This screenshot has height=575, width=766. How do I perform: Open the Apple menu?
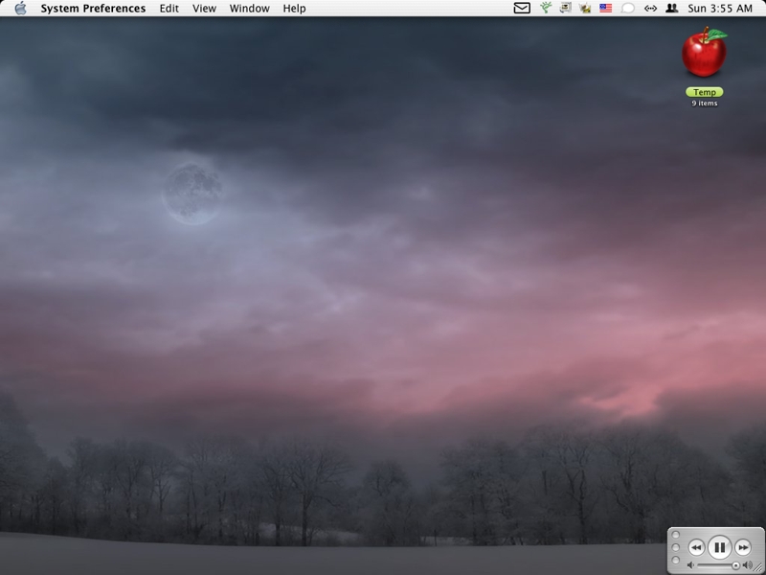coord(20,9)
